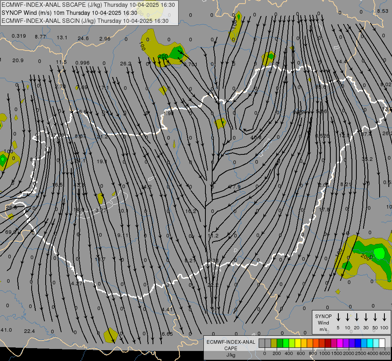This screenshot has height=361, width=392.
Task: Click the 2500 tick label on CAPE scale
Action: pyautogui.click(x=360, y=353)
